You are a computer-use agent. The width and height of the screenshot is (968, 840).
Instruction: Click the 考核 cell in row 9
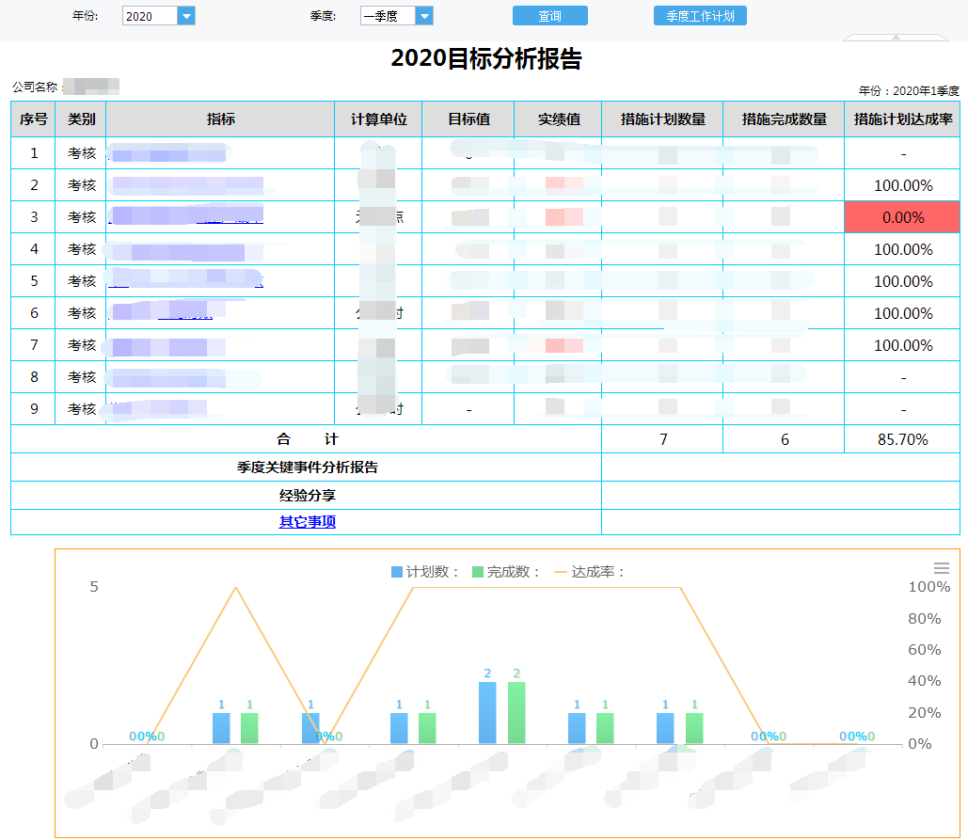coord(81,408)
